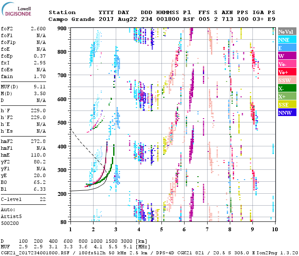Click the NNE cyan legend swatch
The image size is (299, 256).
point(286,40)
